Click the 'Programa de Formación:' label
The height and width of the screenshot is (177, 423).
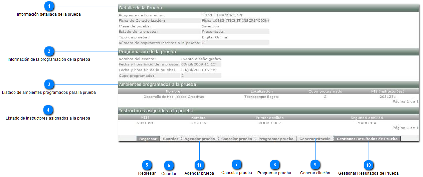click(x=142, y=15)
